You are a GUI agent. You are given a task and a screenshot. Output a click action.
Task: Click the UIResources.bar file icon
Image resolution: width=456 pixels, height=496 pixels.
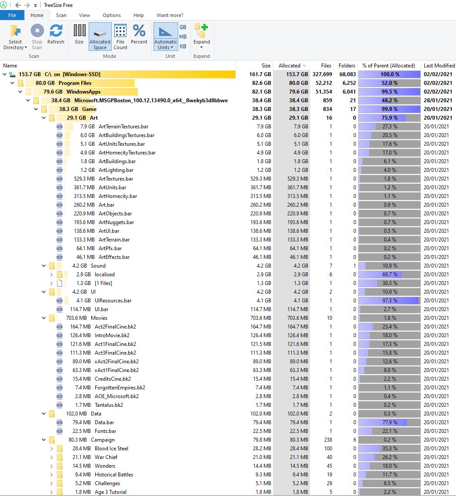[x=60, y=301]
